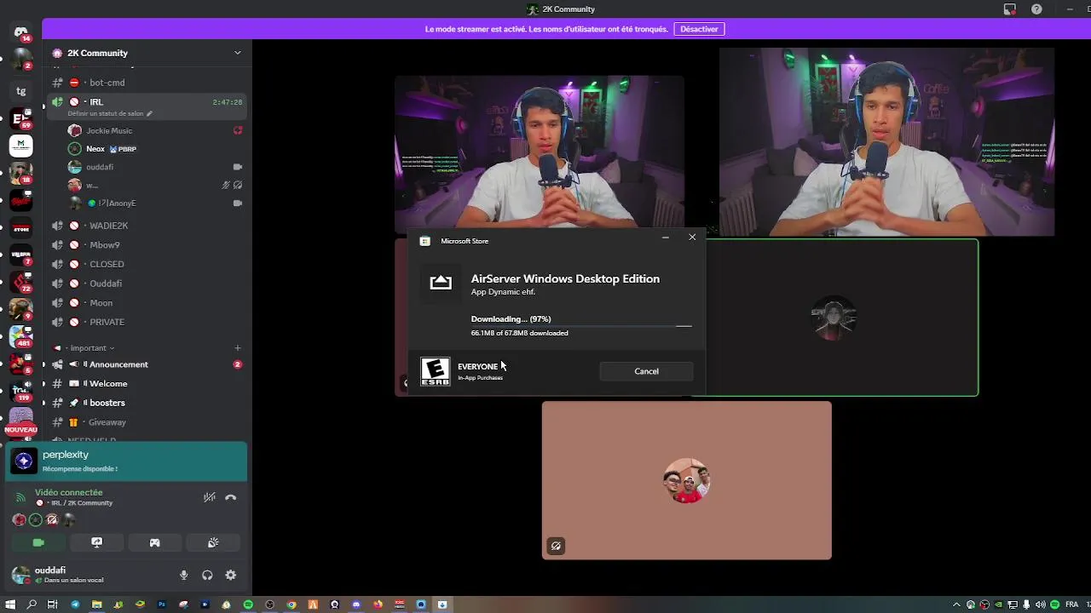Screen dimensions: 1091x613
Task: Select user Neox in the IRL channel
Action: [155, 149]
